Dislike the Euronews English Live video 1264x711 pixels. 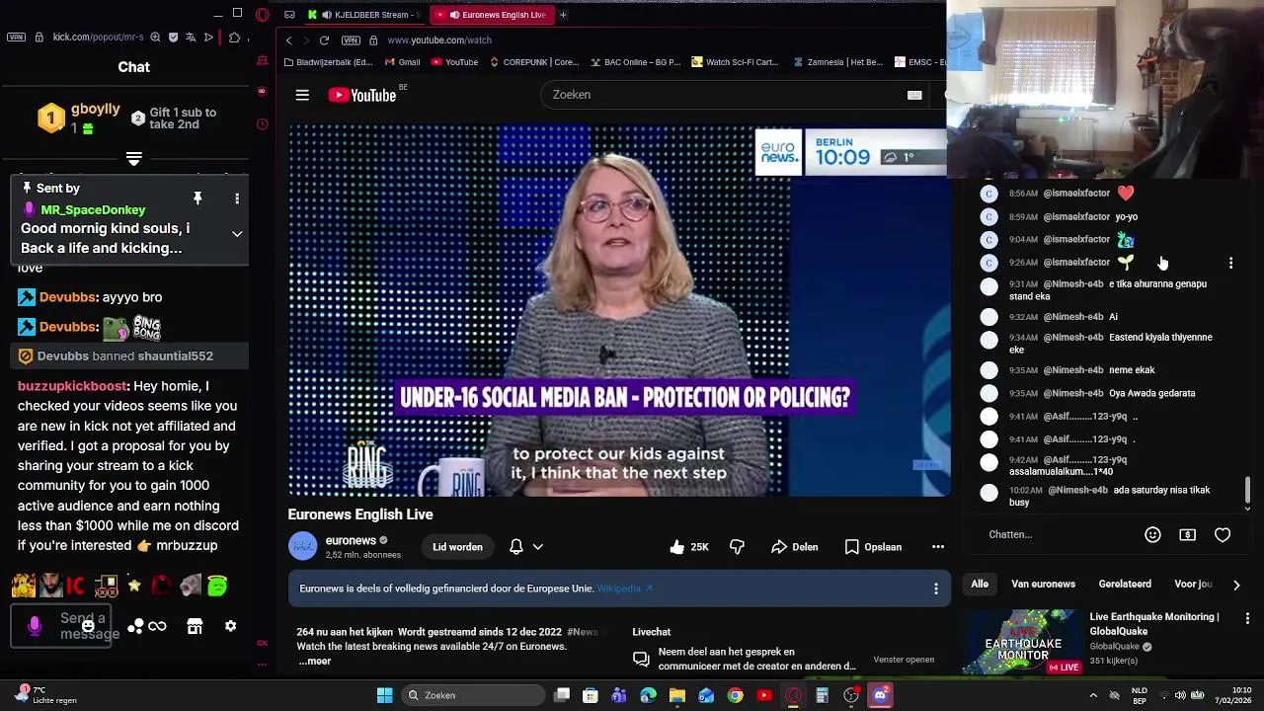click(x=737, y=547)
